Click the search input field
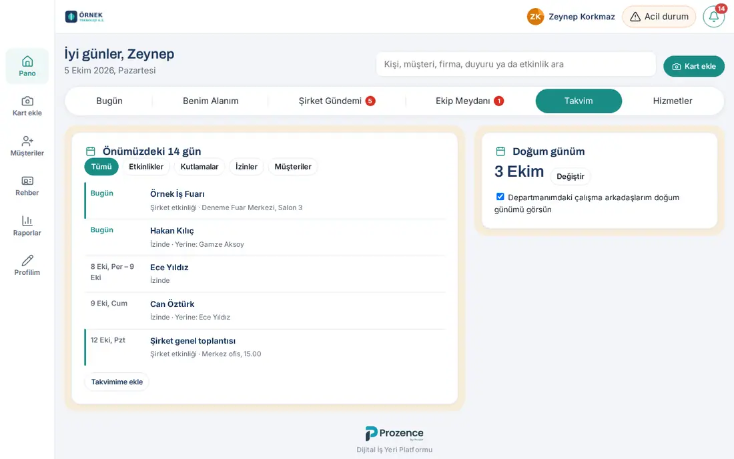Screen dimensions: 734x459 516,64
